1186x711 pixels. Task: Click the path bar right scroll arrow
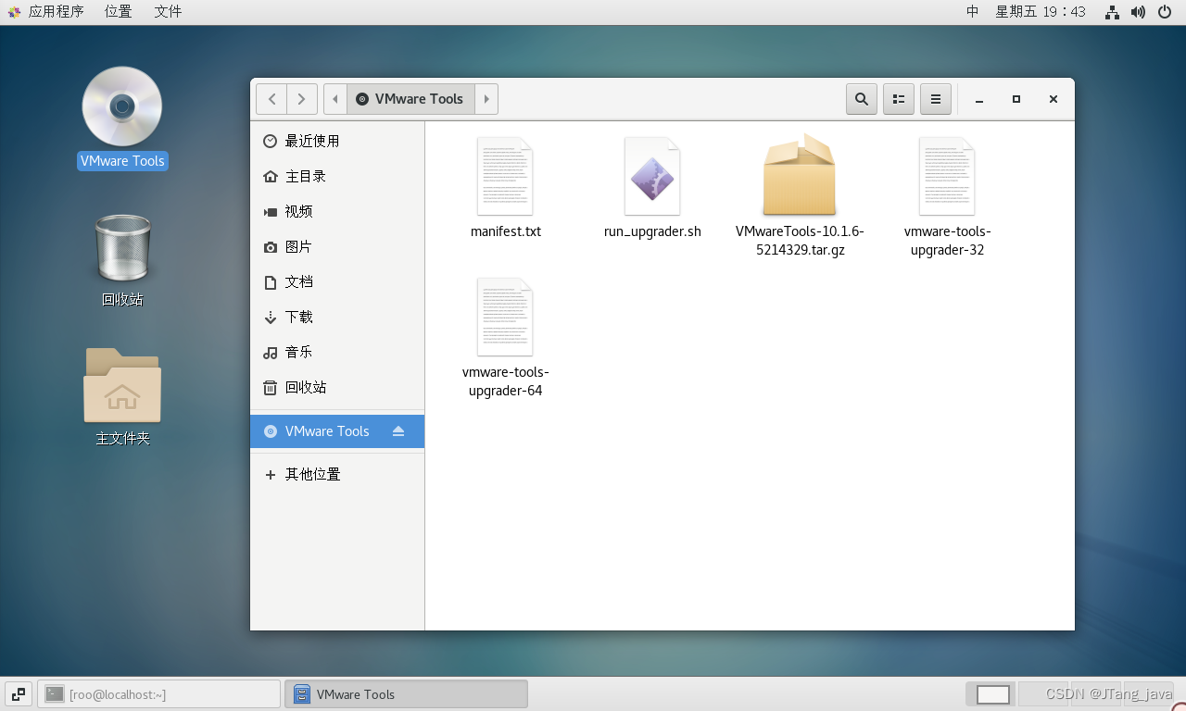pos(486,99)
